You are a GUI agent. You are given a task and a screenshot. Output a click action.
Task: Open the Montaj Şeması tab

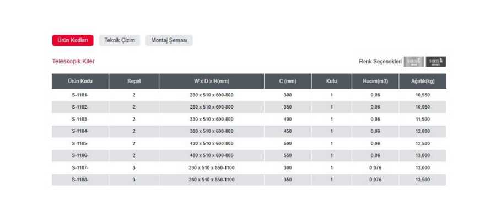coord(169,40)
